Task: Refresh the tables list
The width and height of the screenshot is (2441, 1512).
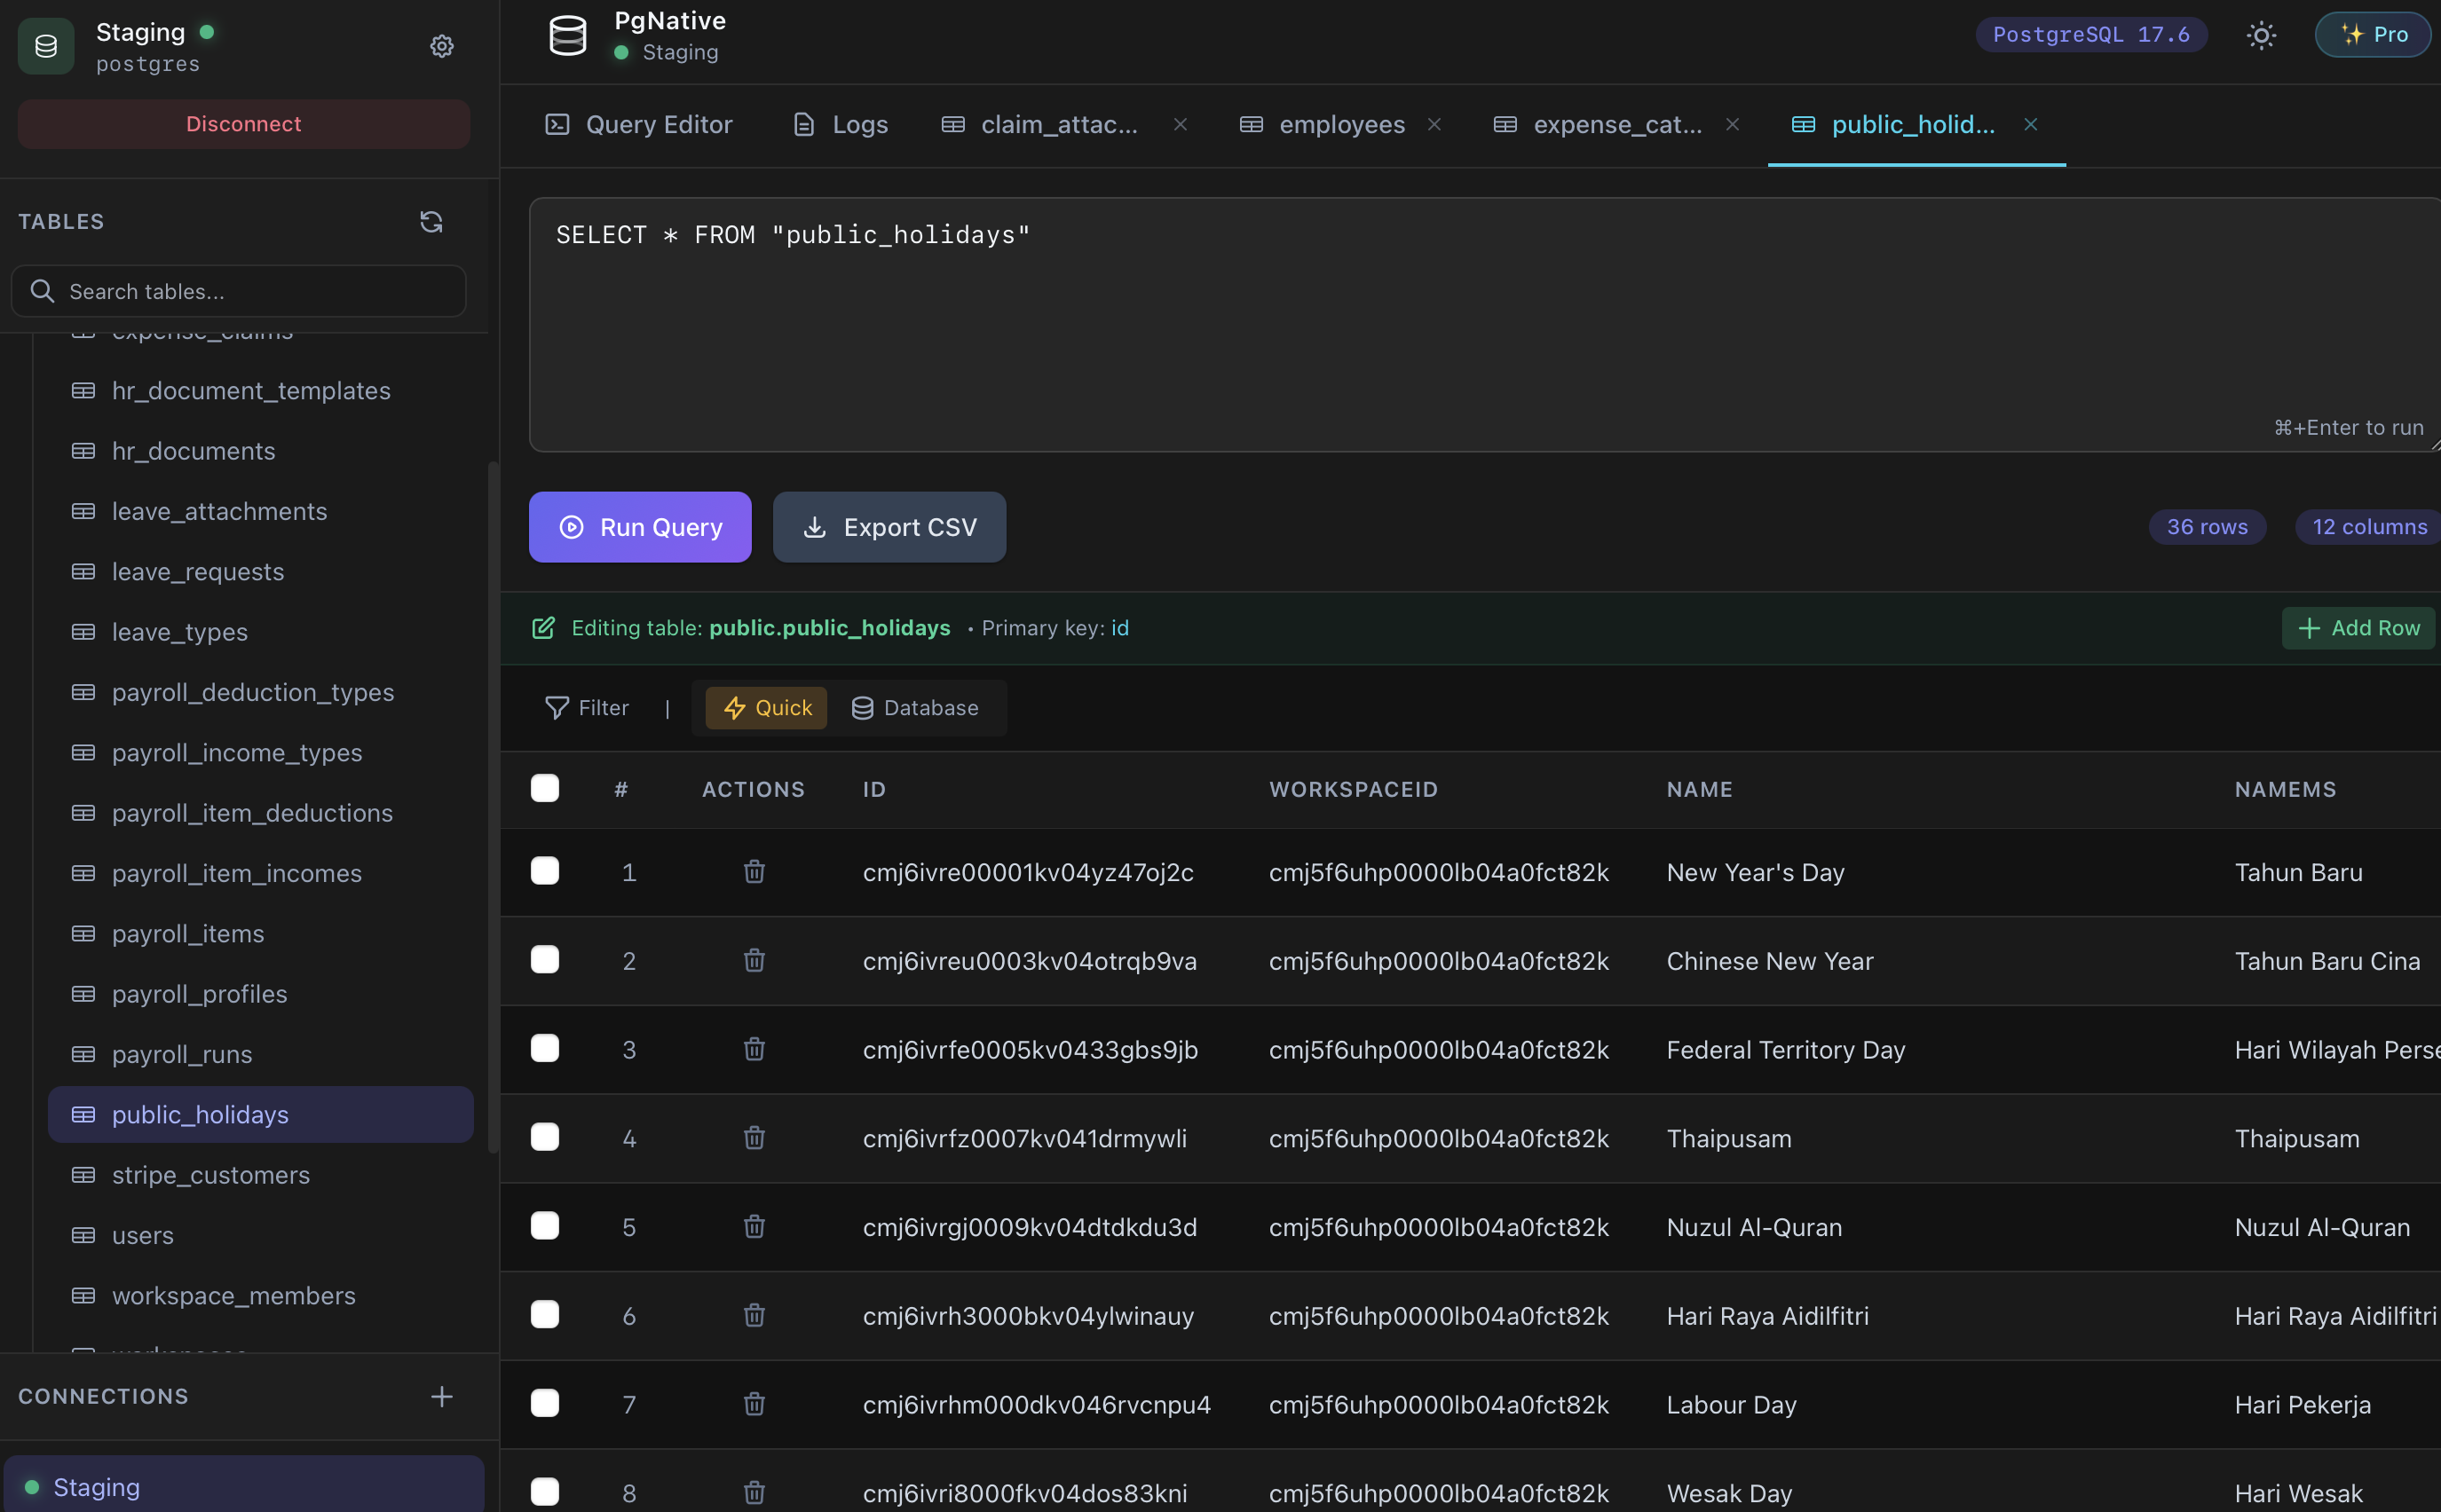Action: [x=431, y=221]
